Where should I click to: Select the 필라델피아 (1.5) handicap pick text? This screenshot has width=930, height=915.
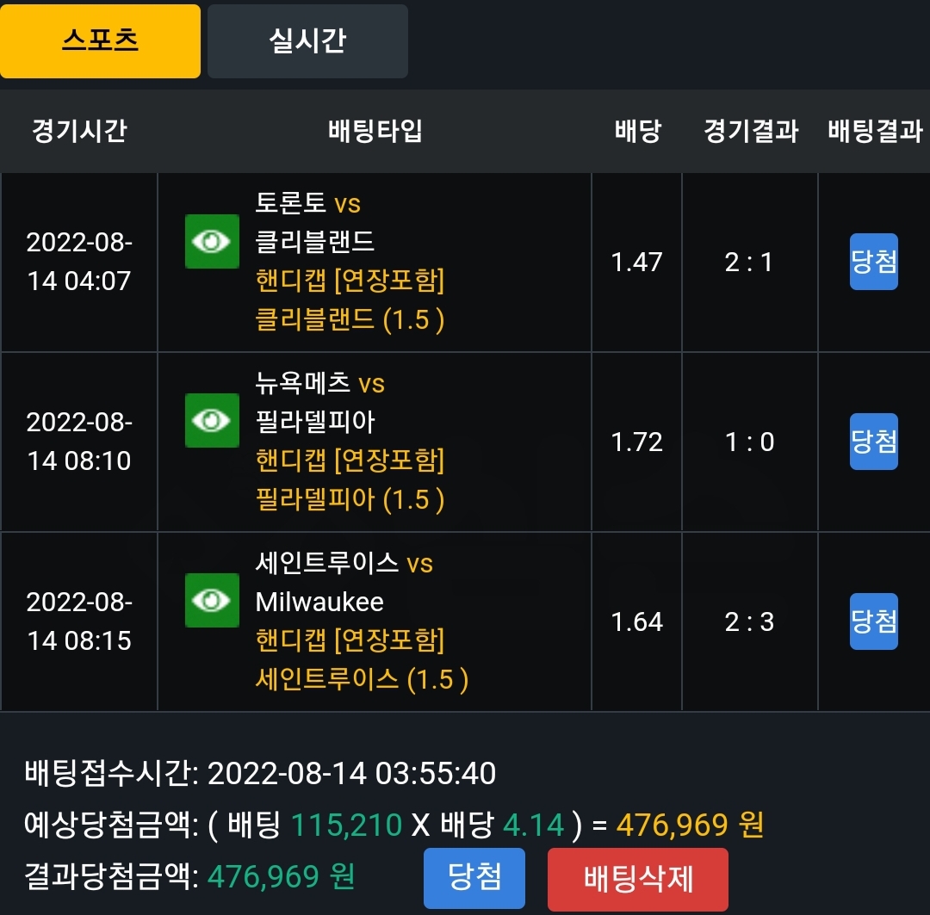pos(350,499)
